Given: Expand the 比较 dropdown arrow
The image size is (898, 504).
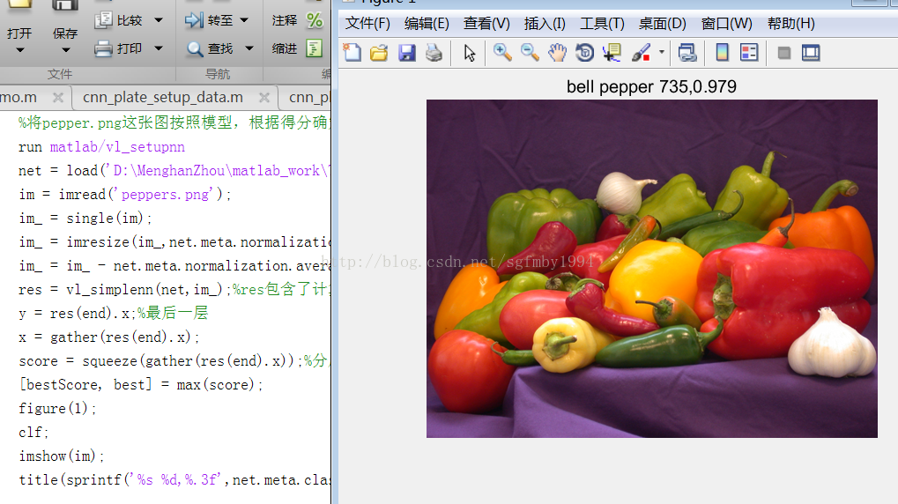Looking at the screenshot, I should [x=159, y=20].
